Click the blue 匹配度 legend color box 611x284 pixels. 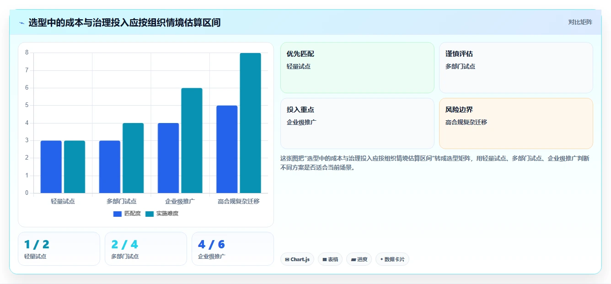(x=118, y=214)
